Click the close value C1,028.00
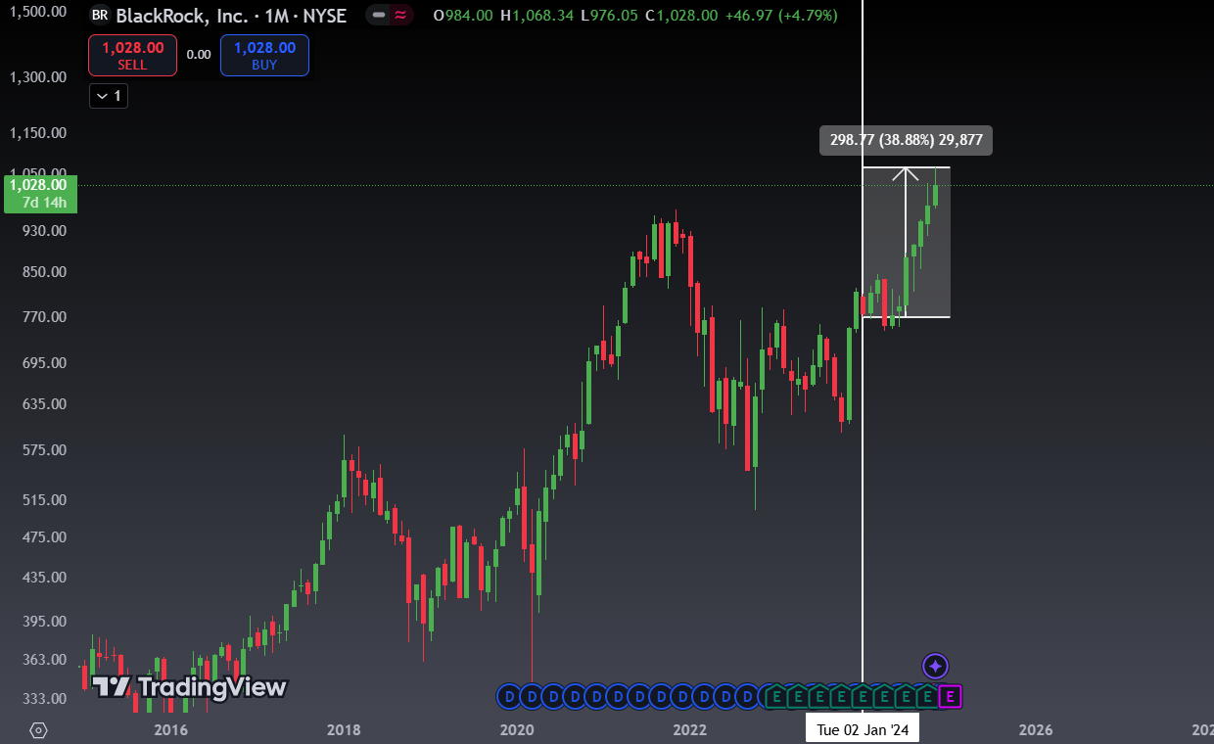 pyautogui.click(x=680, y=15)
